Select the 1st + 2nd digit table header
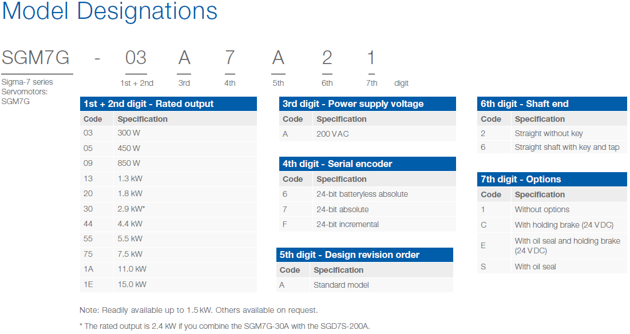This screenshot has width=630, height=334. (168, 104)
